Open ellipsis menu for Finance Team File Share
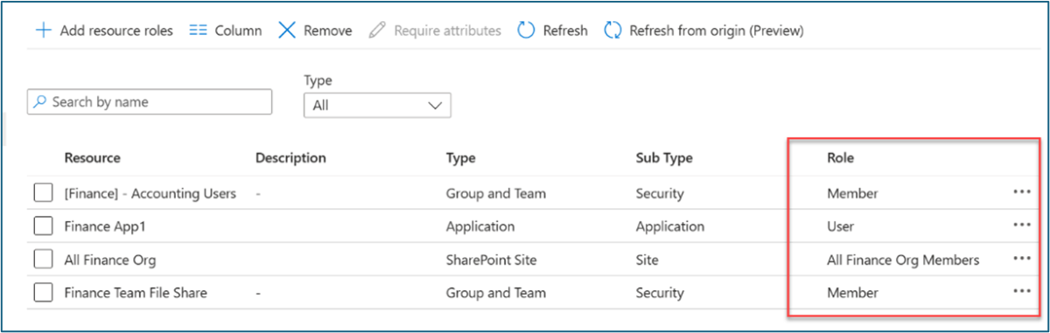This screenshot has height=333, width=1050. 1021,292
